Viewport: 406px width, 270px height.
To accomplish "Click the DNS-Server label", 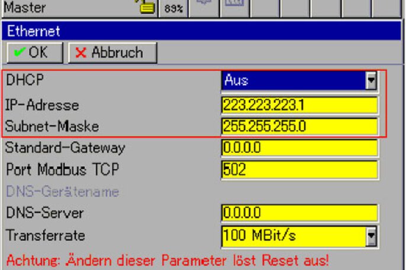I will coord(45,213).
